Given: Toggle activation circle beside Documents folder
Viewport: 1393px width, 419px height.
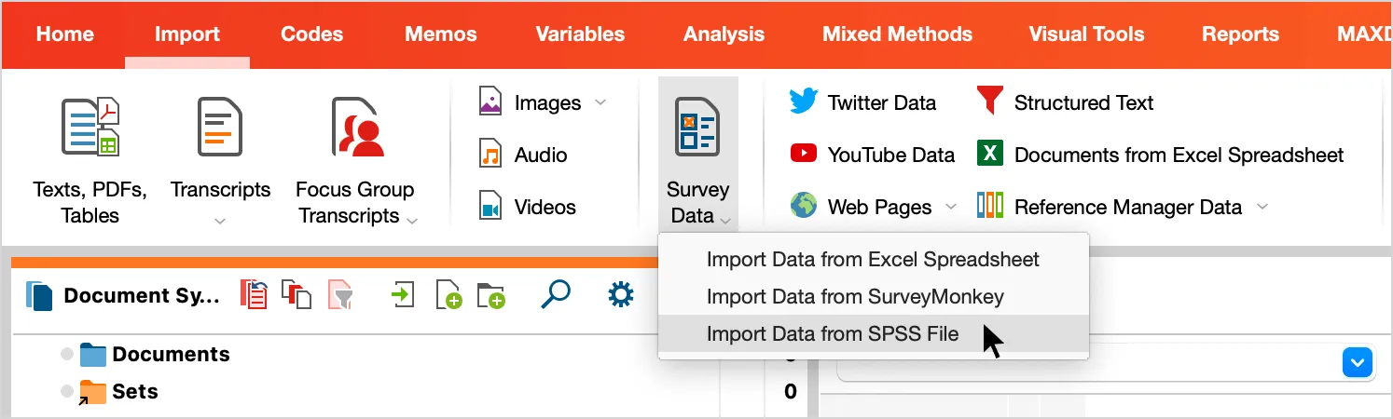Looking at the screenshot, I should click(67, 355).
